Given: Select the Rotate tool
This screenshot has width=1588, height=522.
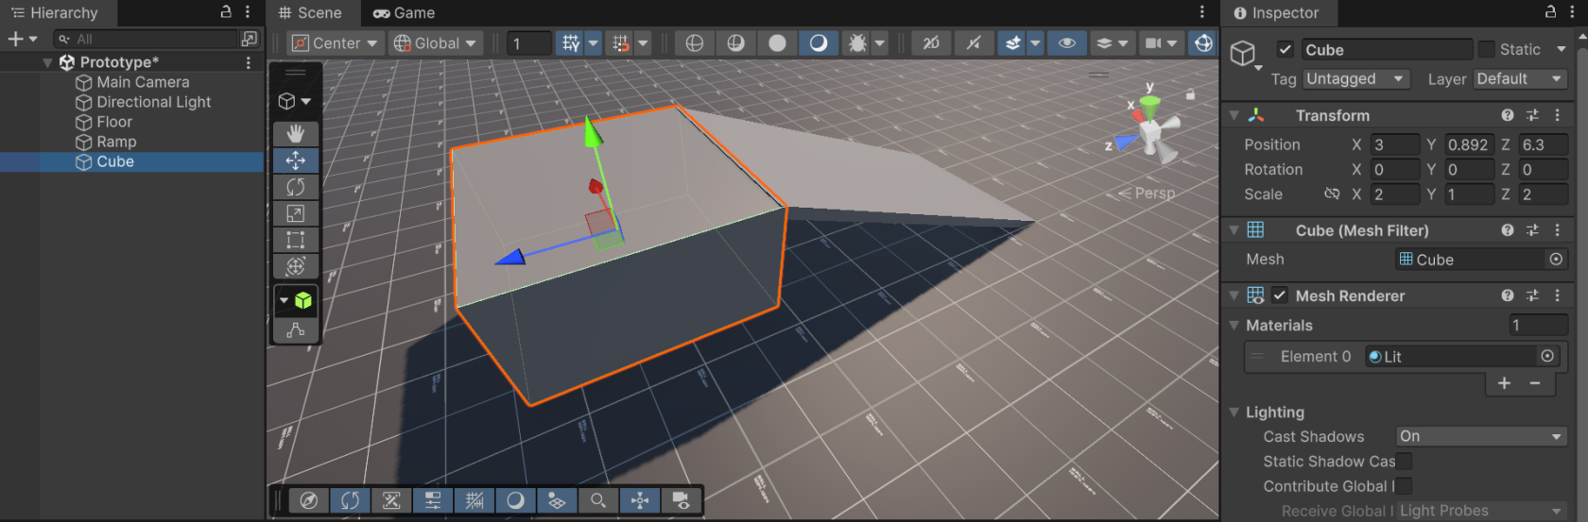Looking at the screenshot, I should point(296,187).
